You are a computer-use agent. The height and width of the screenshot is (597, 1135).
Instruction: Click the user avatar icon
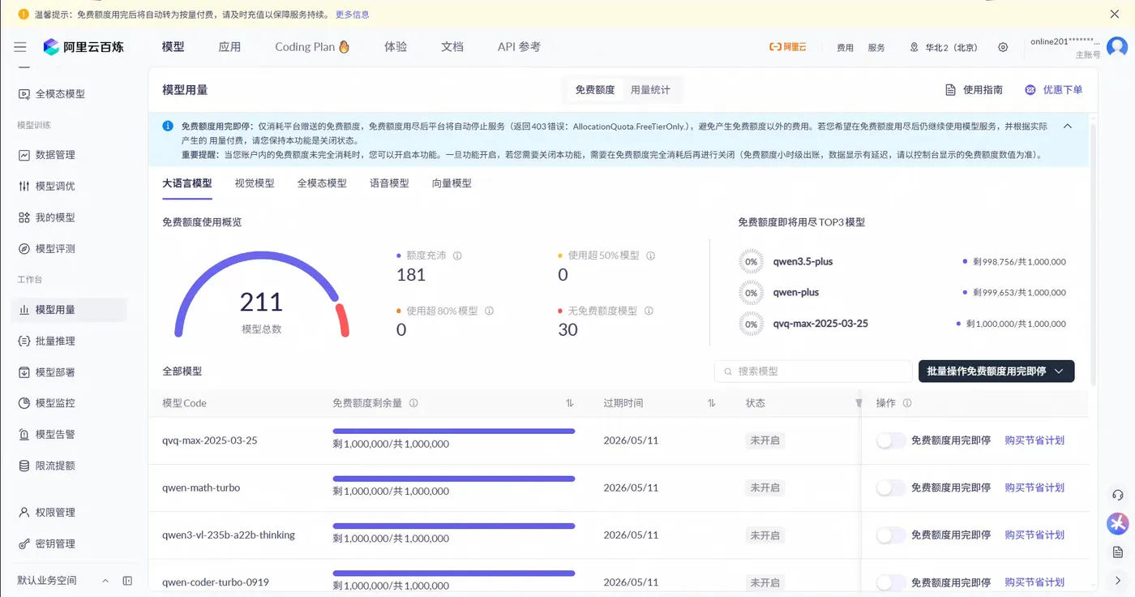(1117, 47)
